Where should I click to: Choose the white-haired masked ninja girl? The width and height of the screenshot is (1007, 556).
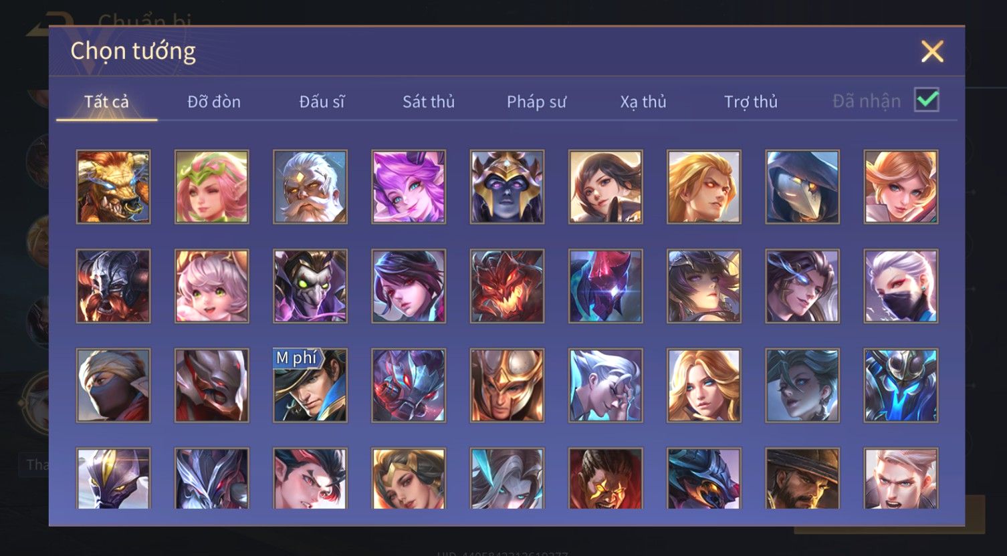pos(901,286)
